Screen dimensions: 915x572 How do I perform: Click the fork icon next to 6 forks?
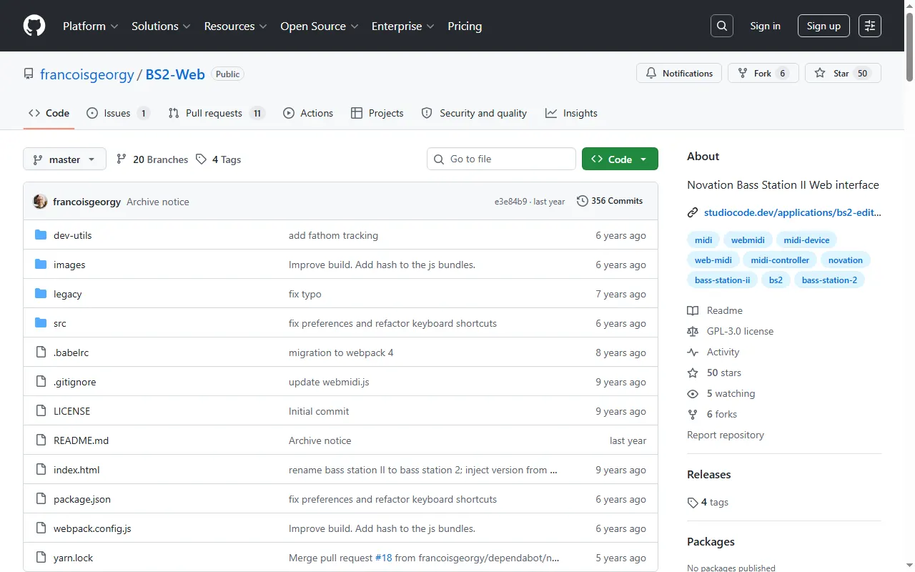click(693, 414)
